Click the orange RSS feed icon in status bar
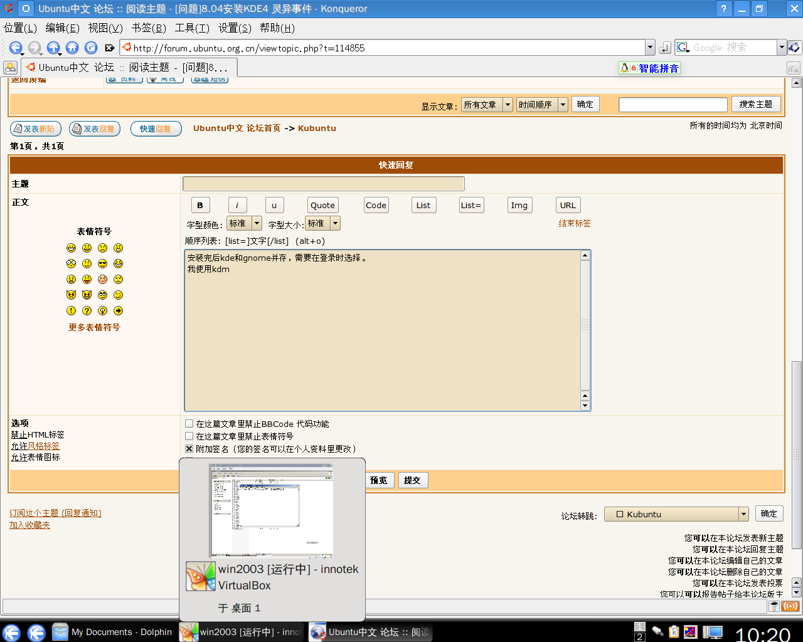Screen dimensions: 803x642 pyautogui.click(x=790, y=606)
